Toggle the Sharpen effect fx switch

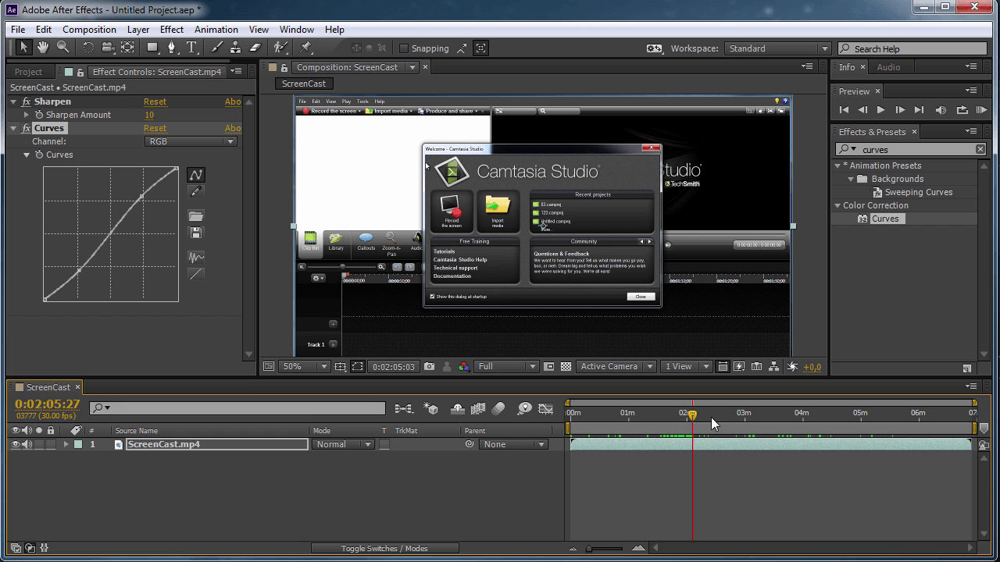[27, 101]
